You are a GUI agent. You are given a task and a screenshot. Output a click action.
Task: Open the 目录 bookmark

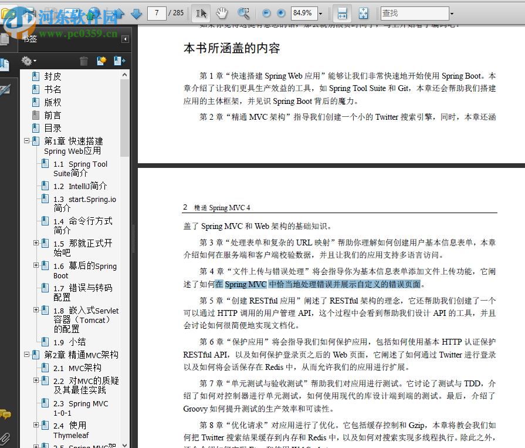[52, 128]
